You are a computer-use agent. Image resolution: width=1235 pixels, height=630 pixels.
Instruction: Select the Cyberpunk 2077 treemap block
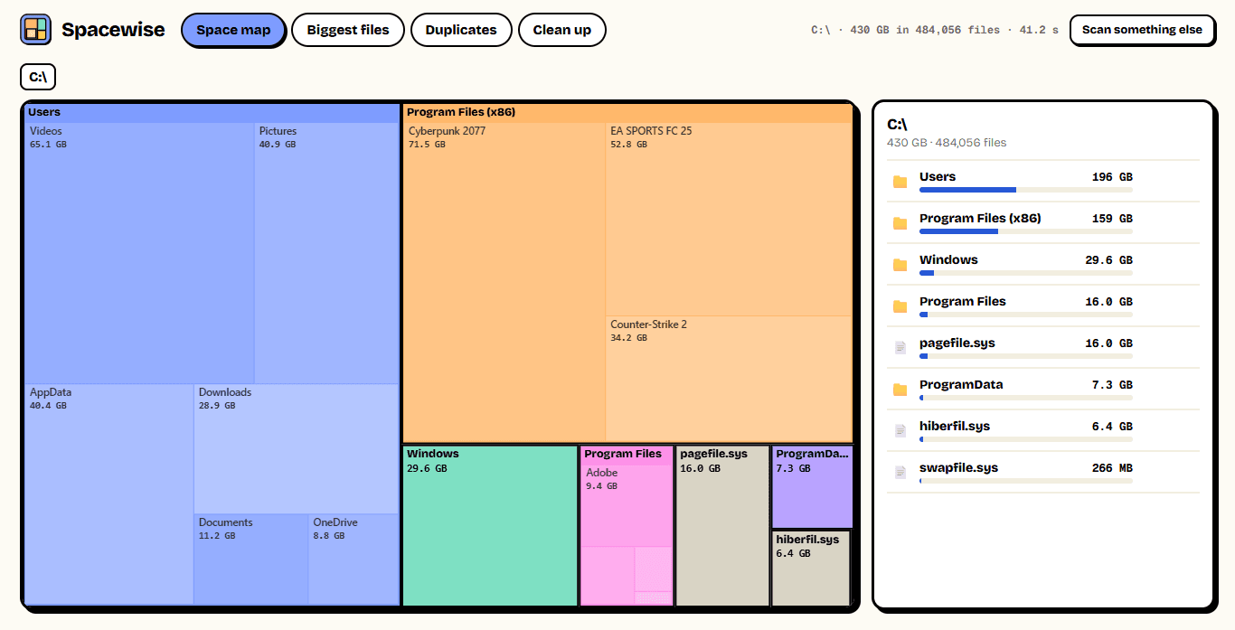504,282
